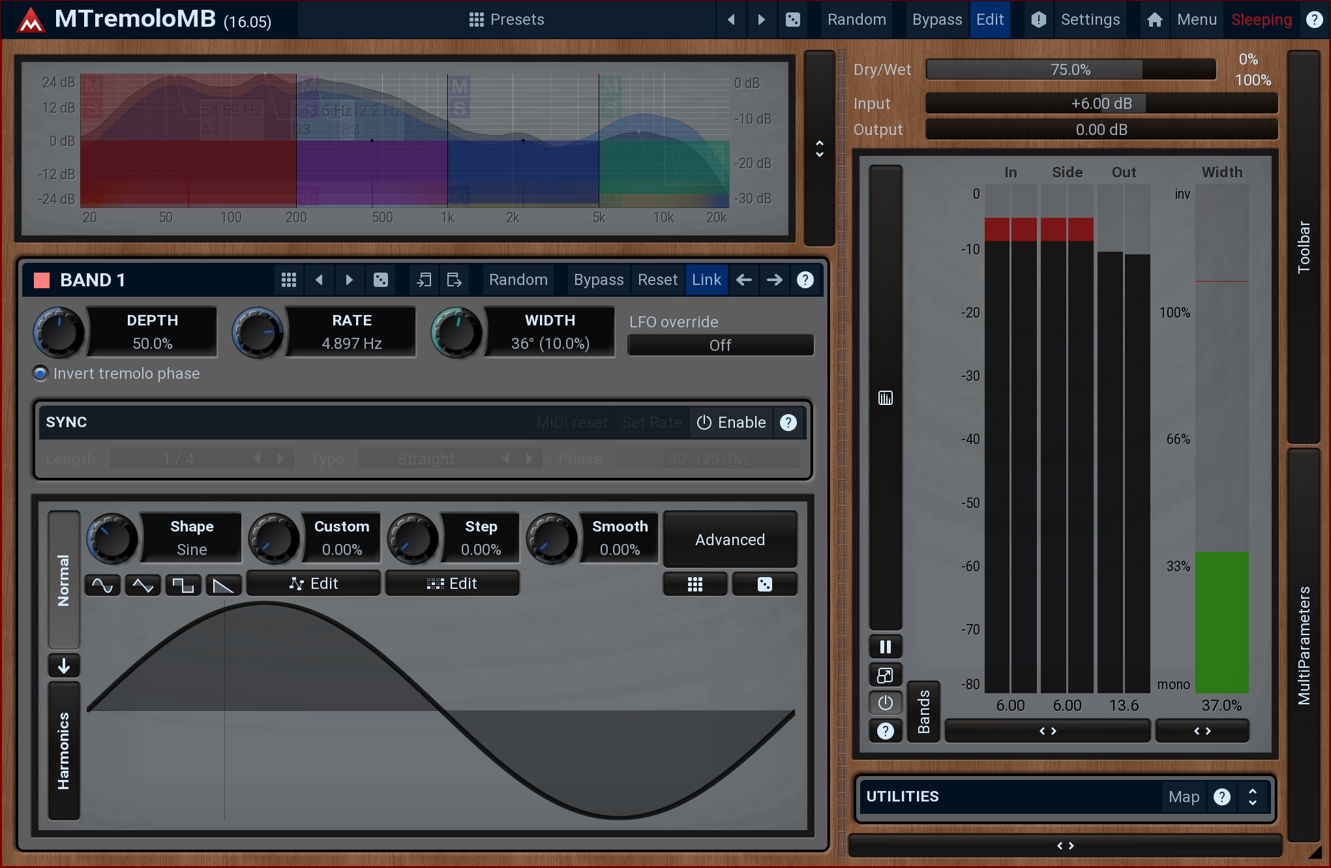Expand the Toolbar side panel
The height and width of the screenshot is (868, 1331).
(1304, 247)
